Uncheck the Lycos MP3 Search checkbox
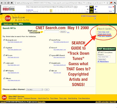The image size is (117, 108). 50,55
